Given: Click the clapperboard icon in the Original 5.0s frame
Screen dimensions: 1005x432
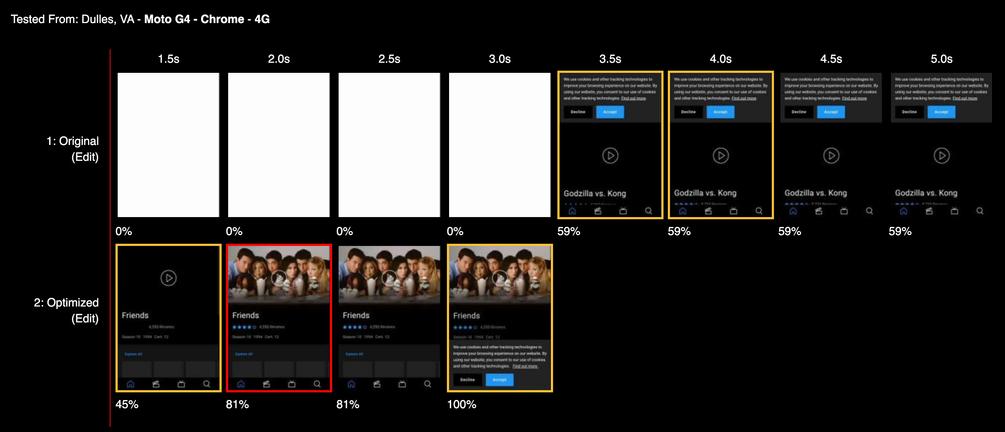Looking at the screenshot, I should click(x=929, y=211).
